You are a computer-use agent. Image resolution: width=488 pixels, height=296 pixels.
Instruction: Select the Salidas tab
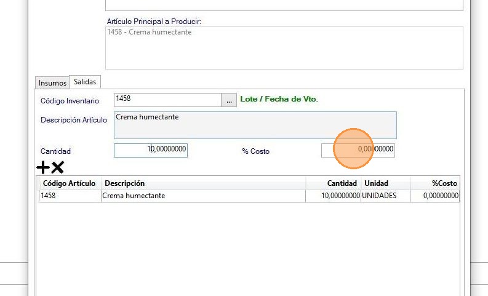[85, 82]
